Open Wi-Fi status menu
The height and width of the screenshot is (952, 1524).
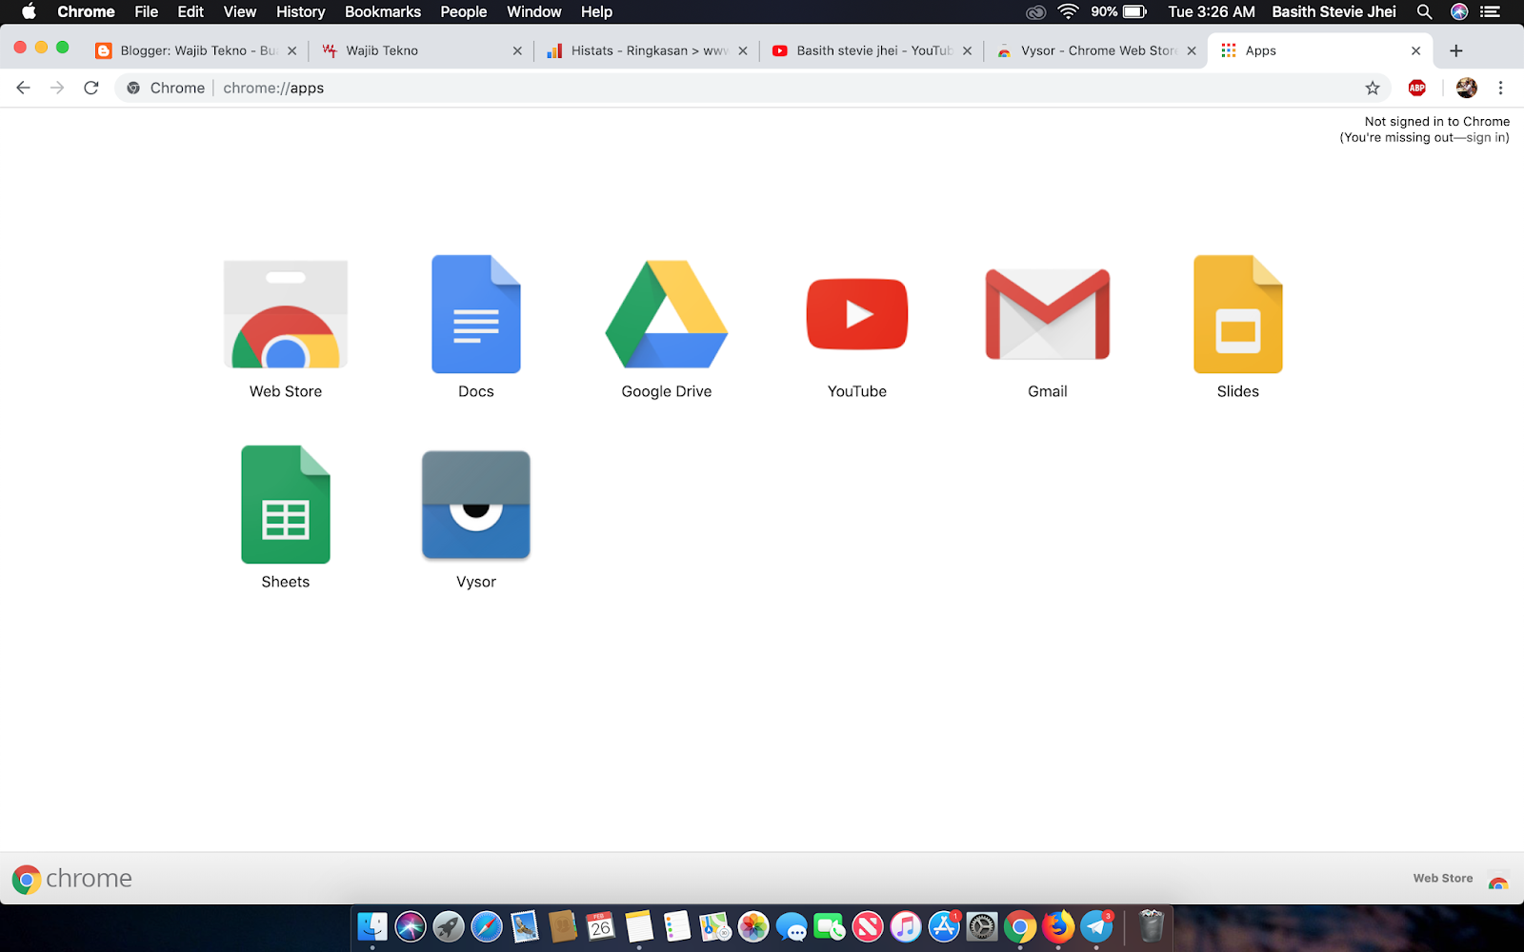pyautogui.click(x=1068, y=11)
